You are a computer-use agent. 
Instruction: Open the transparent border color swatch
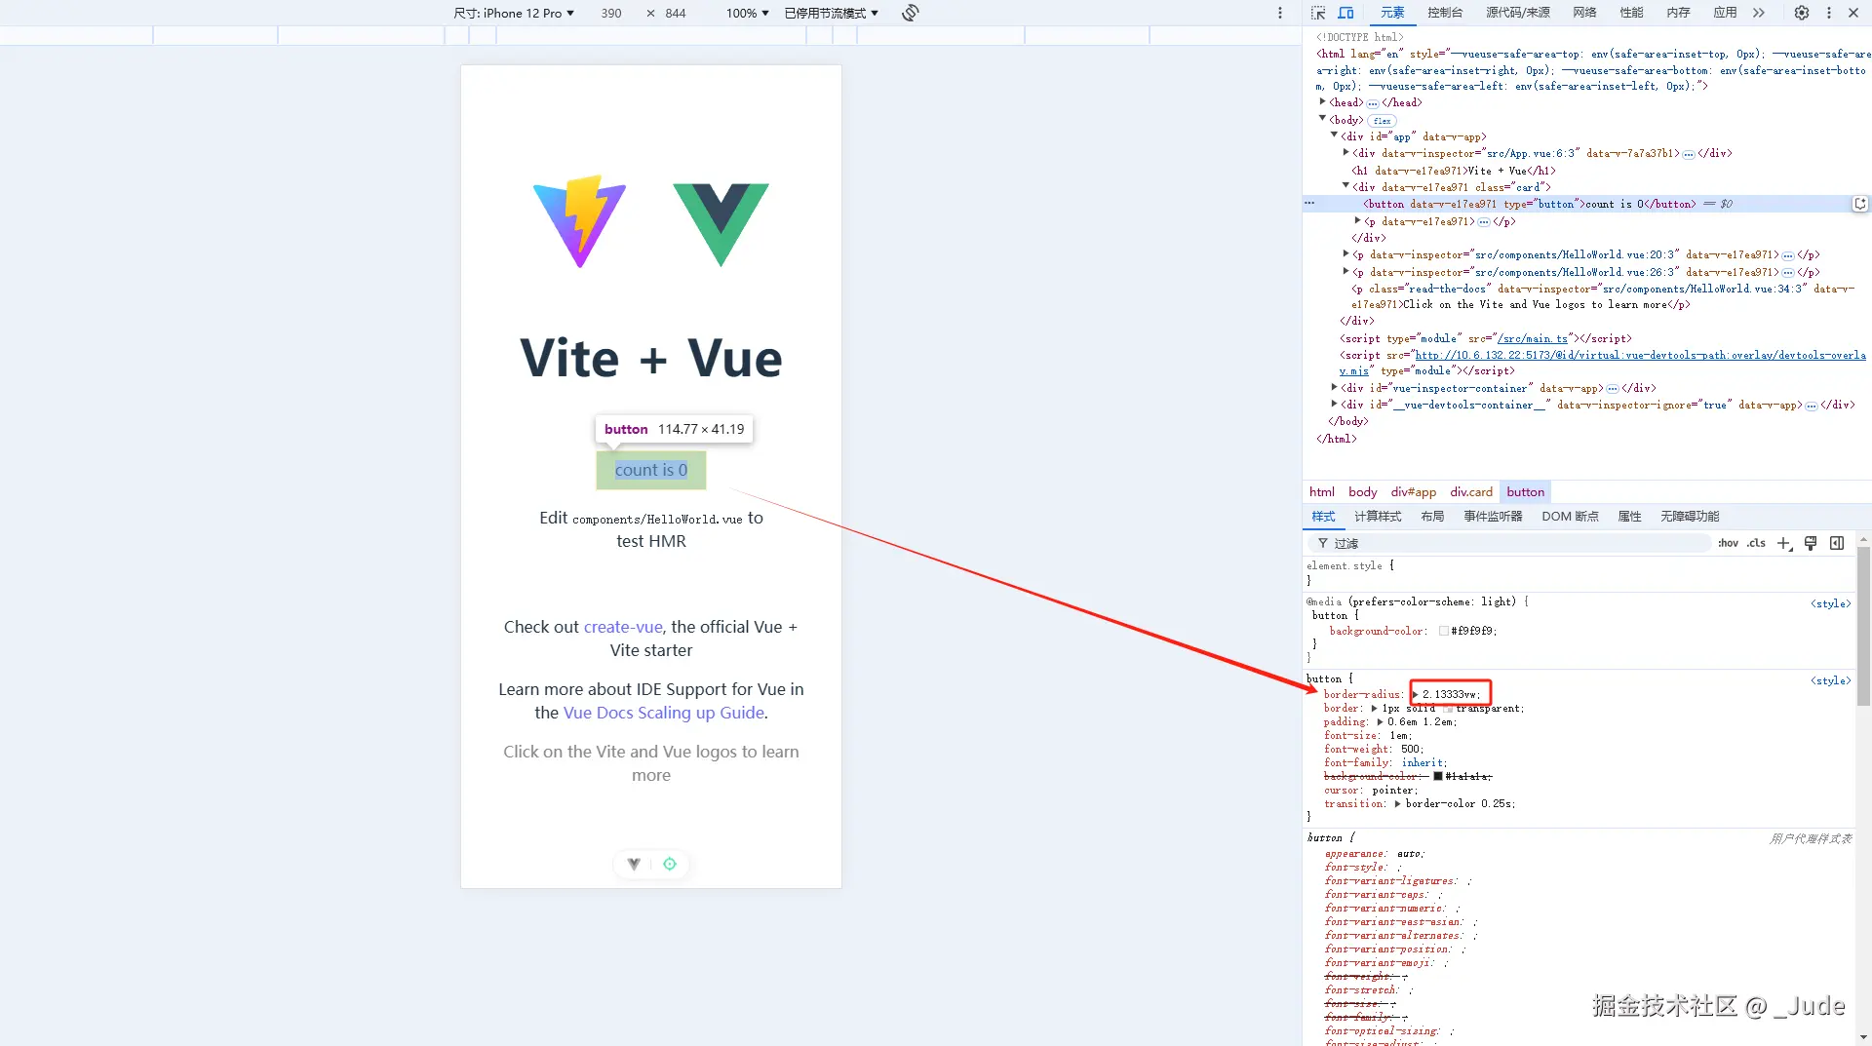(x=1447, y=709)
